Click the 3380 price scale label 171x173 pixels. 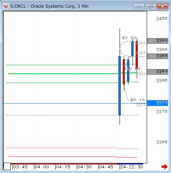tap(162, 80)
